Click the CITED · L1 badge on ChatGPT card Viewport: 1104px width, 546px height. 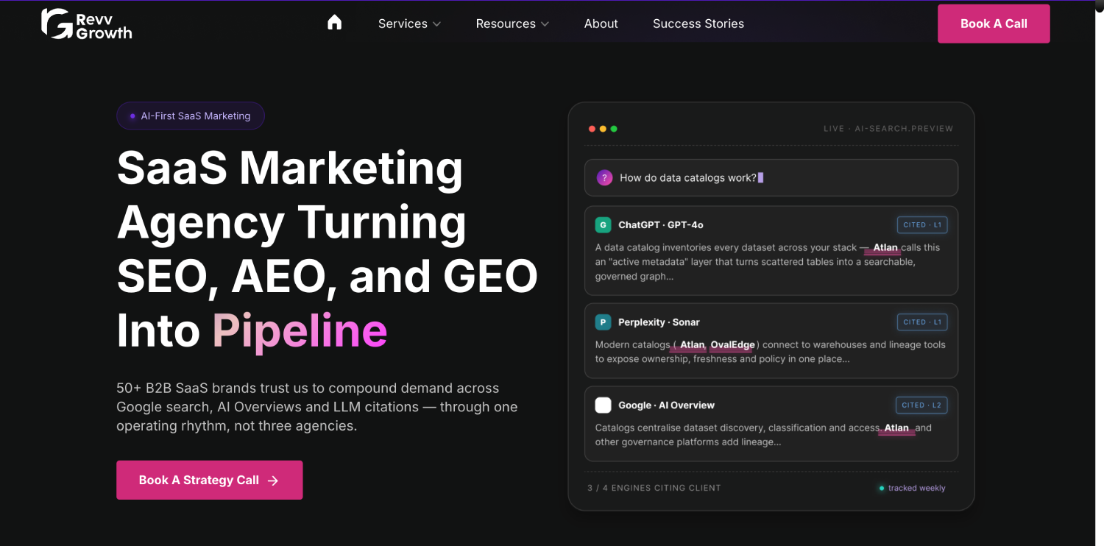coord(921,224)
